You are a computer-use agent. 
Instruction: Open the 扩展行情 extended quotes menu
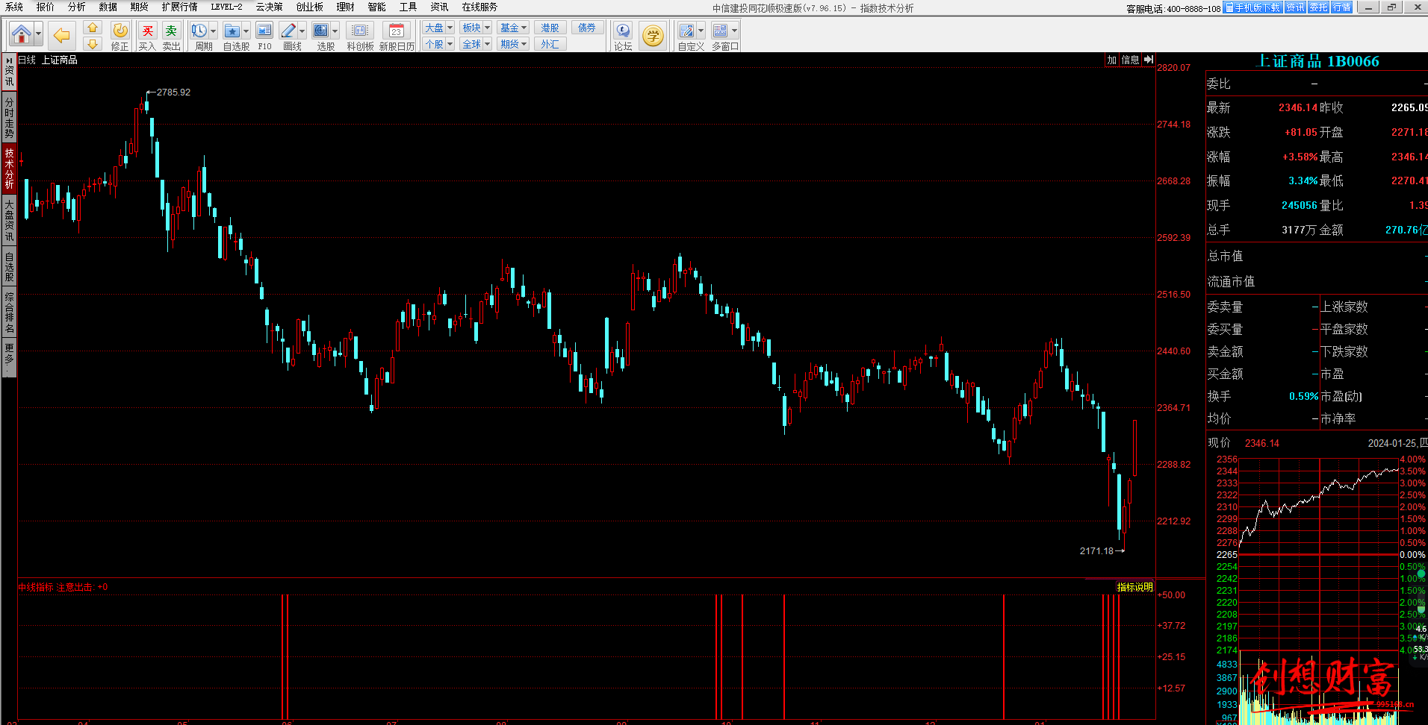pos(180,7)
